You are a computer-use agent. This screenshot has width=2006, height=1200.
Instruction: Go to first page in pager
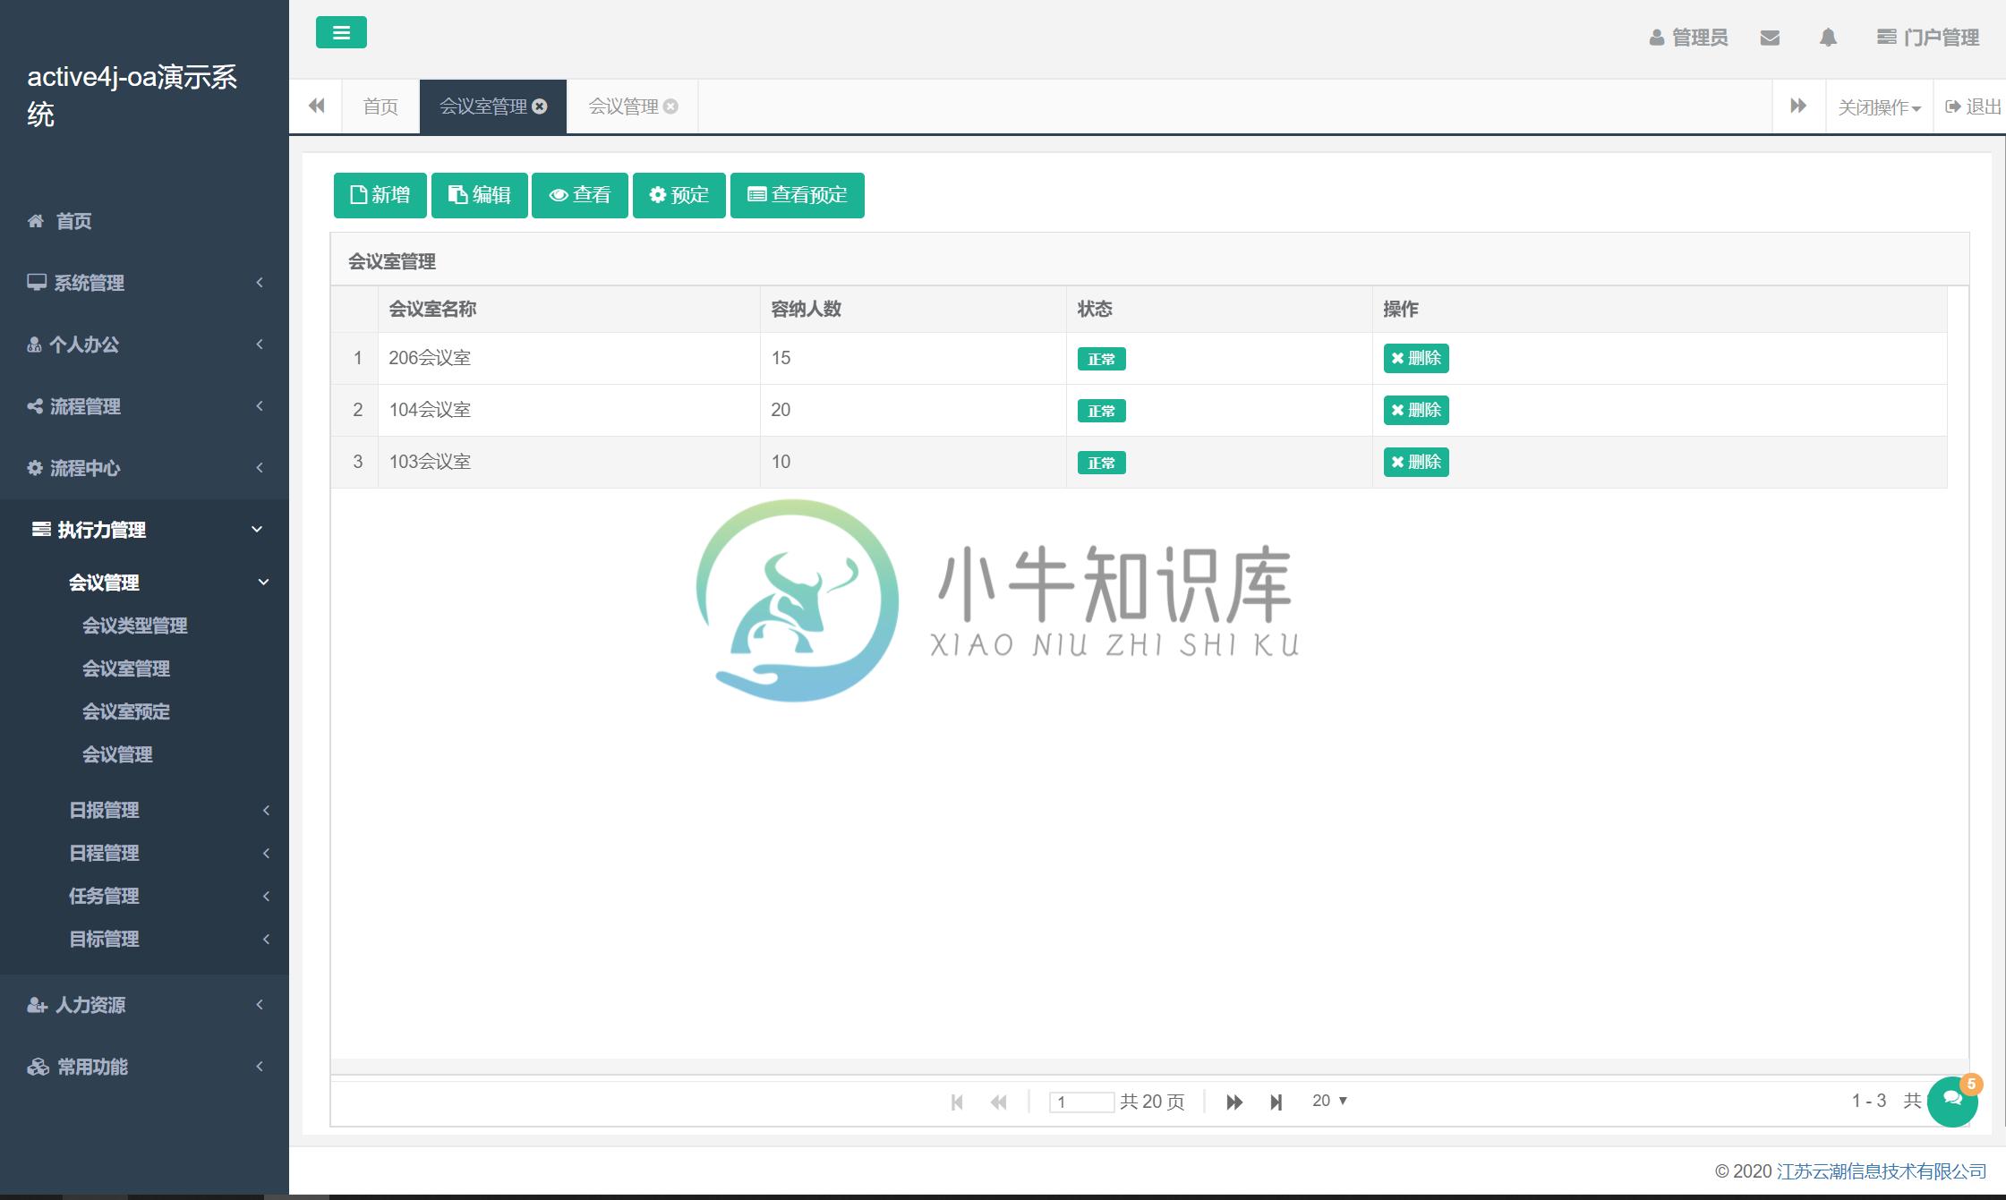pos(956,1102)
